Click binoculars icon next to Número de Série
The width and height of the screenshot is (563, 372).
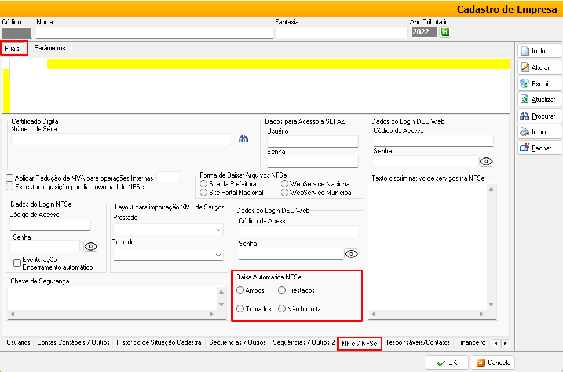(x=244, y=139)
